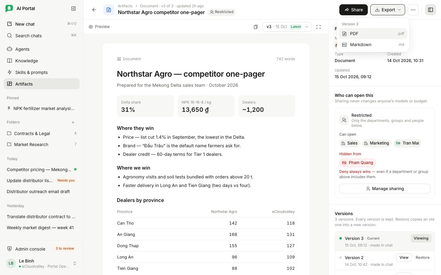Start a New chat
Image resolution: width=441 pixels, height=275 pixels.
pos(42,24)
